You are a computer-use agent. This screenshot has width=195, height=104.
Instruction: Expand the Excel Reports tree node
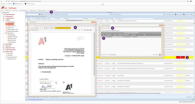[x=3, y=44]
